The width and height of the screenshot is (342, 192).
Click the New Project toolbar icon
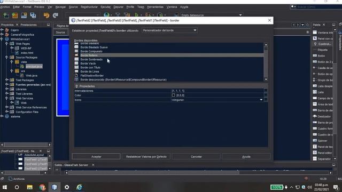click(6, 15)
